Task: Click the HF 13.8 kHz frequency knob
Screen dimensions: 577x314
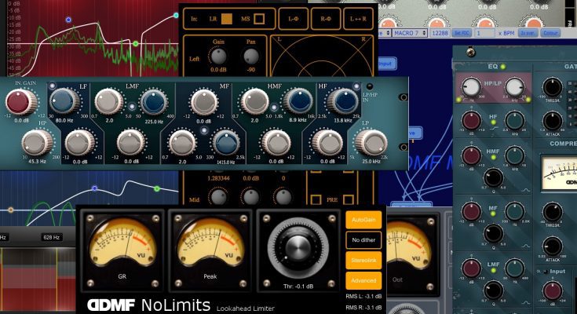Action: click(x=341, y=101)
